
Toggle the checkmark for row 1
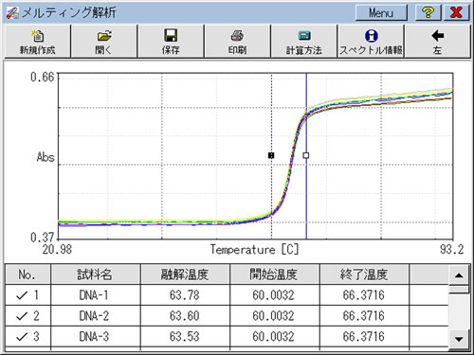[22, 295]
